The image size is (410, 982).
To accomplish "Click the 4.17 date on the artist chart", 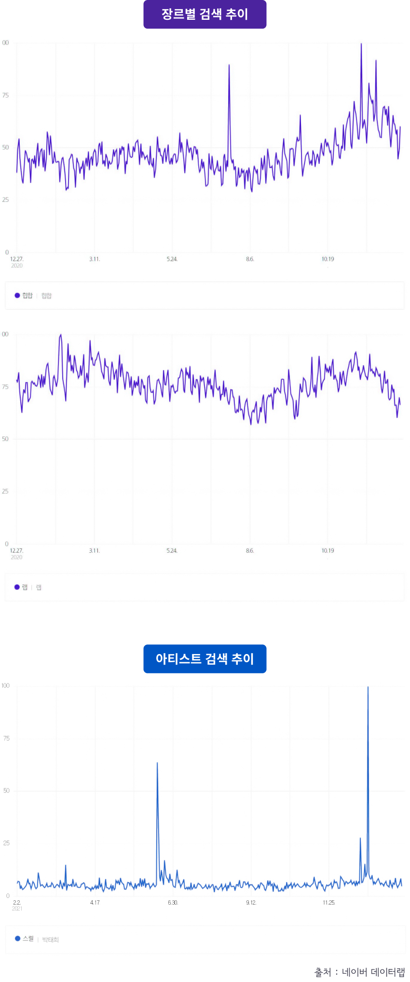I will click(x=95, y=903).
